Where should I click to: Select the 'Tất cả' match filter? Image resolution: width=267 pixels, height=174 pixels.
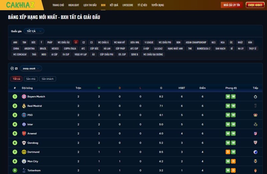[16, 79]
